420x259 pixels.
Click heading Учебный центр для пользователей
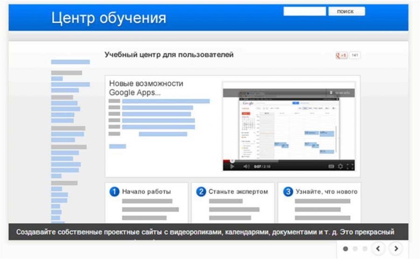(169, 55)
